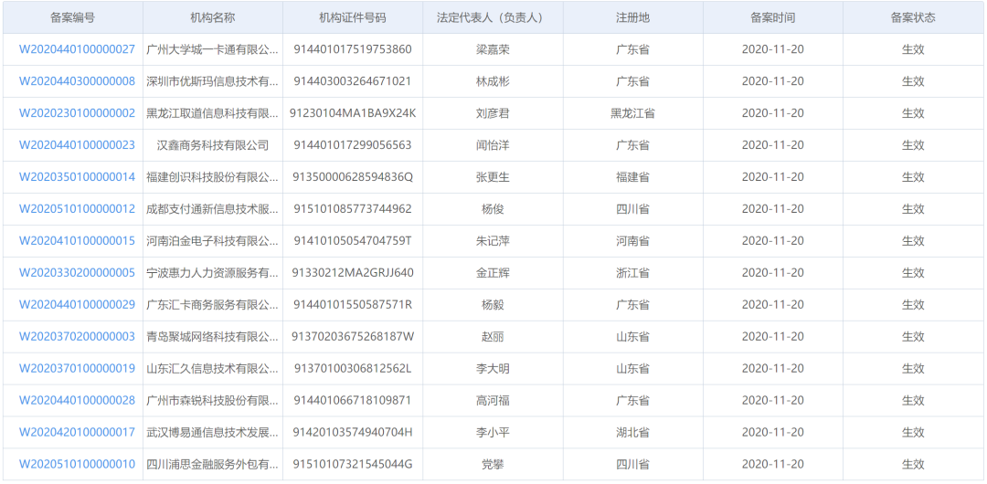
Task: Select legal representative 张更生
Action: (493, 177)
